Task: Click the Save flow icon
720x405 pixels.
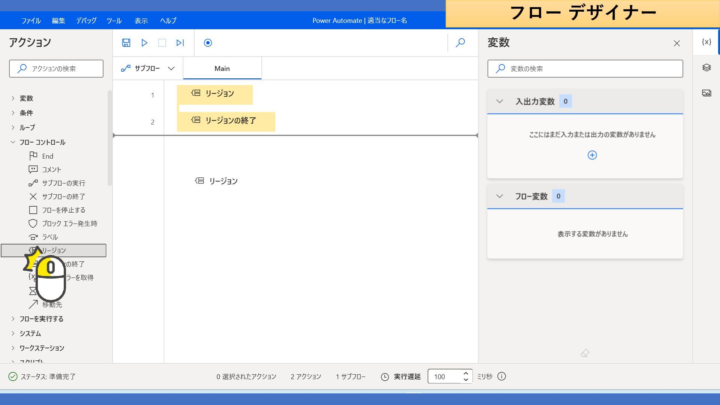Action: coord(126,43)
